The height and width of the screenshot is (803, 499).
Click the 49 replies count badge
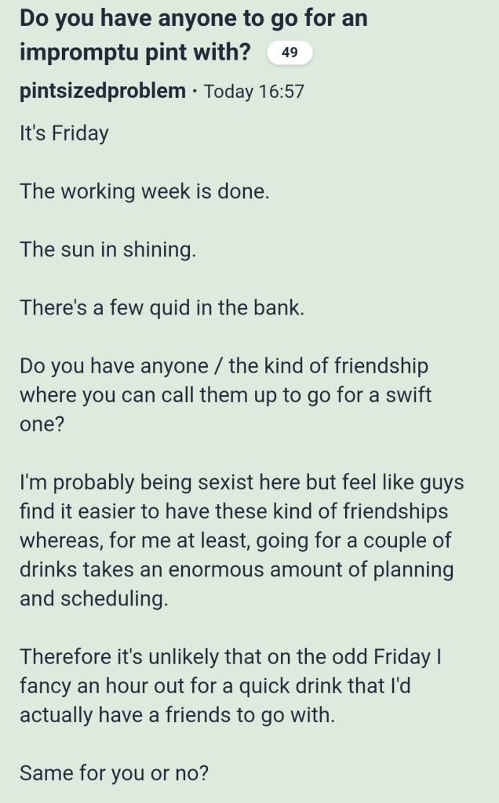click(x=290, y=53)
